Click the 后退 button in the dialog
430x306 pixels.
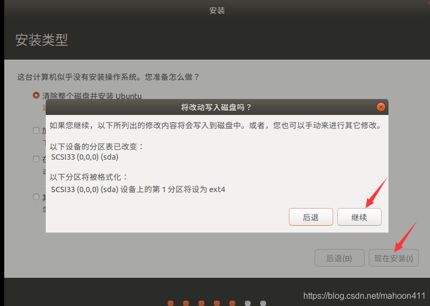coord(311,217)
